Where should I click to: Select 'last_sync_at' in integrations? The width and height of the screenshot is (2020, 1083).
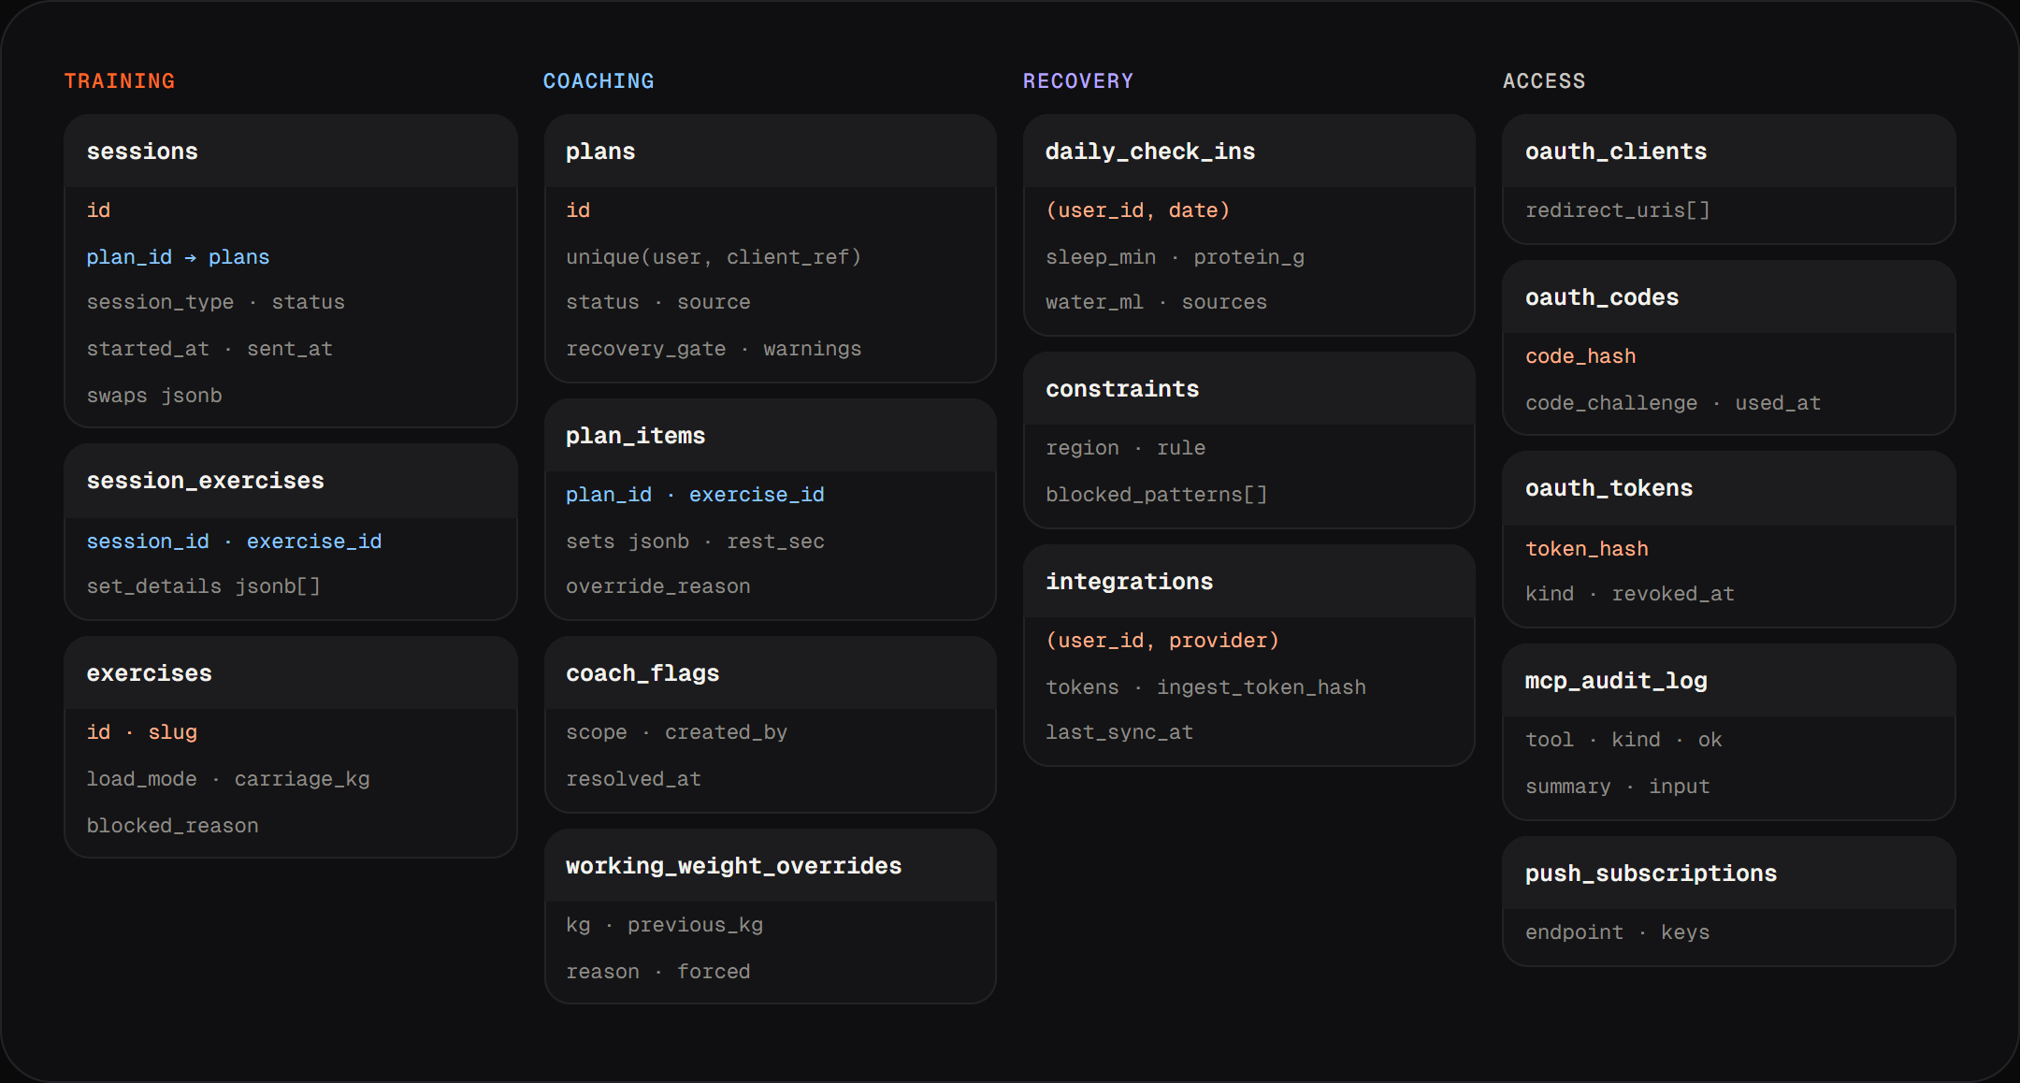click(1119, 732)
